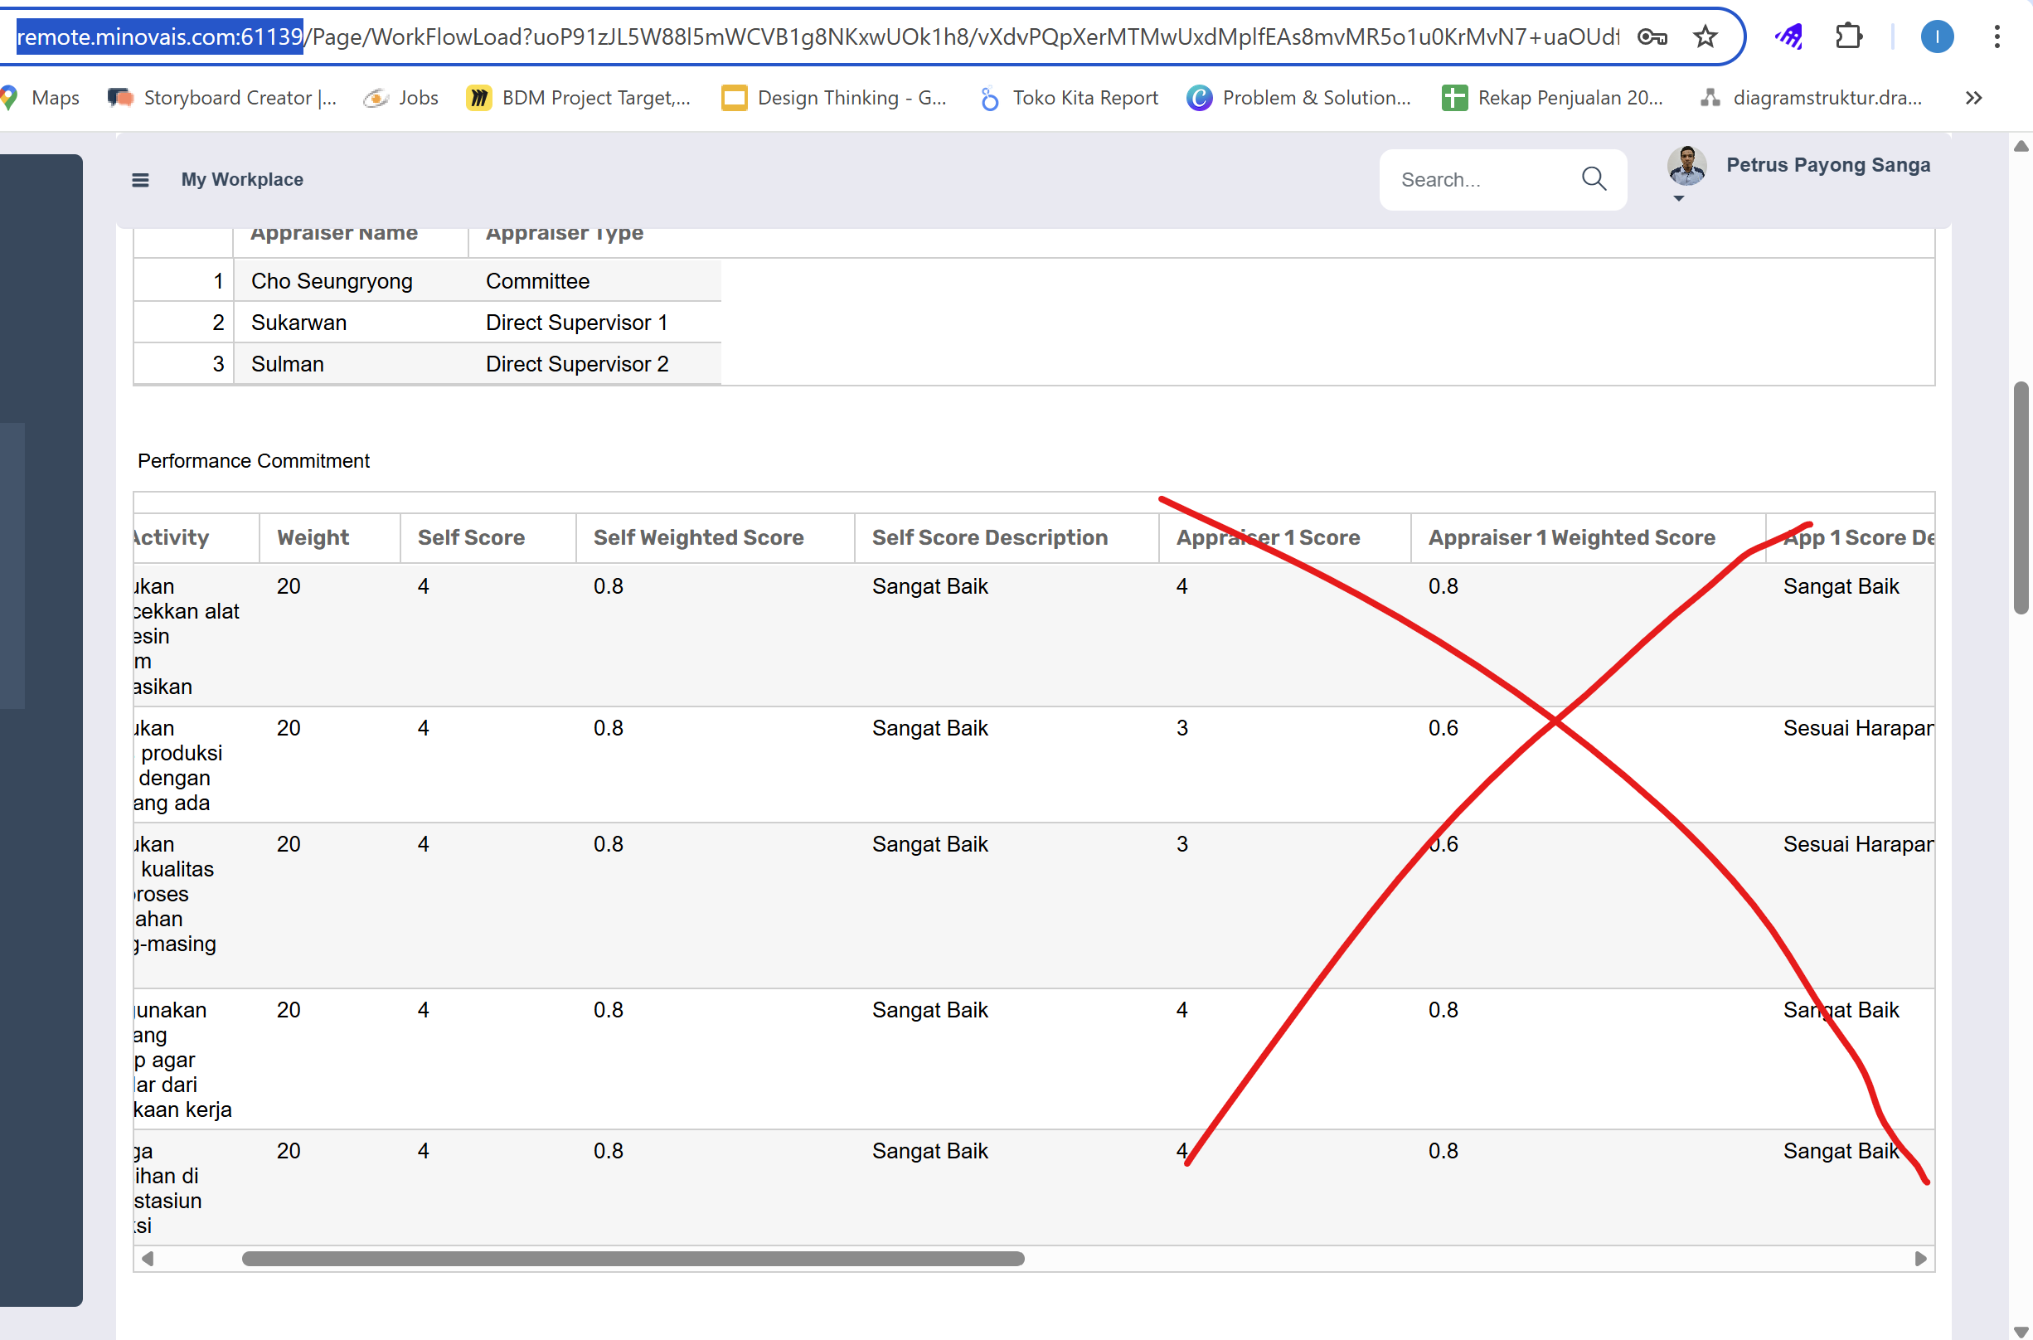Image resolution: width=2033 pixels, height=1340 pixels.
Task: Open the Jobs bookmark
Action: point(401,99)
